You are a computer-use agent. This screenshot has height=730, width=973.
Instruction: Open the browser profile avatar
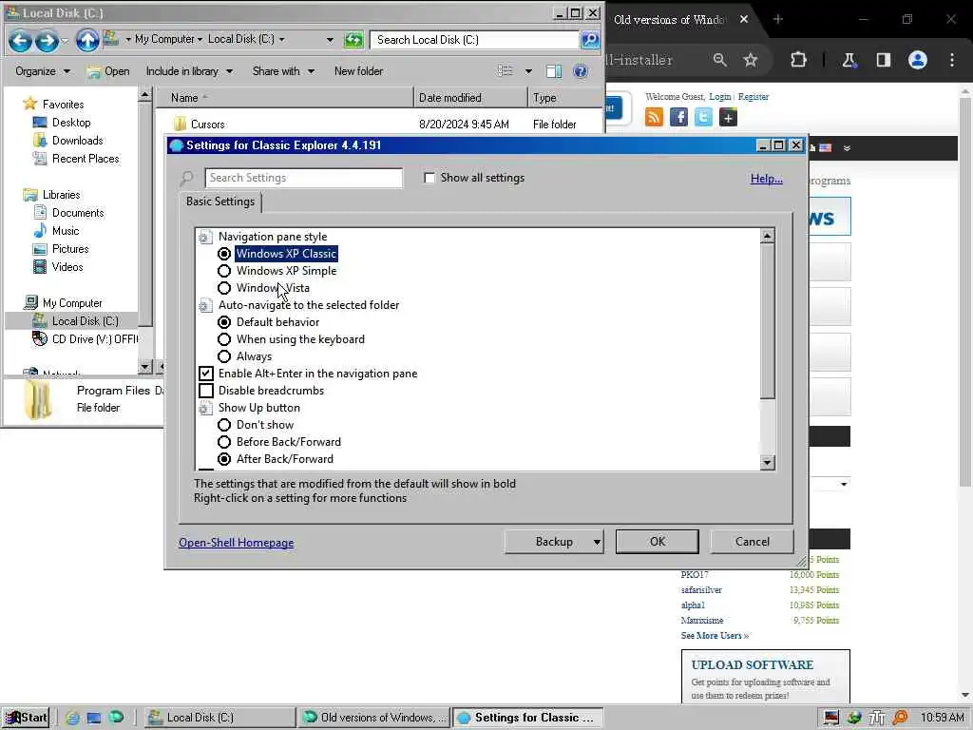[x=917, y=60]
